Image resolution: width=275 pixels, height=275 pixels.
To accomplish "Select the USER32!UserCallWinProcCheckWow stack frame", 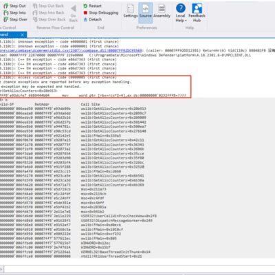I will coord(119,216).
